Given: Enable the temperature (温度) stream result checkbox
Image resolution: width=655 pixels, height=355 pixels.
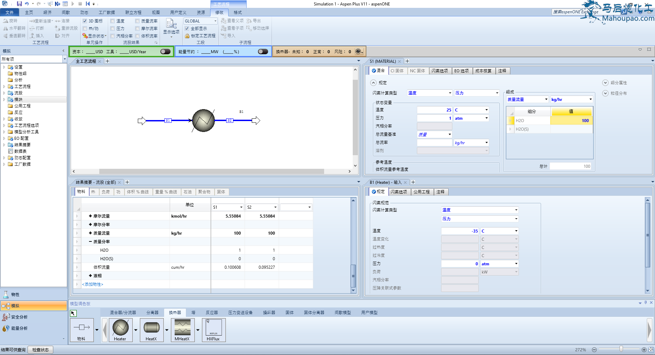Looking at the screenshot, I should click(112, 21).
